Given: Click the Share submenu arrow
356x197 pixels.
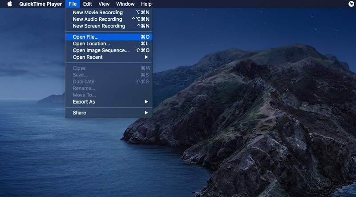Looking at the screenshot, I should click(146, 113).
